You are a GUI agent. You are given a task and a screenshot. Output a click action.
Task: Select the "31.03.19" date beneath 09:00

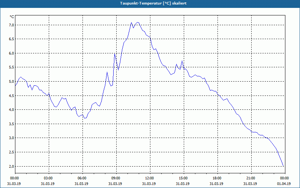[115, 183]
